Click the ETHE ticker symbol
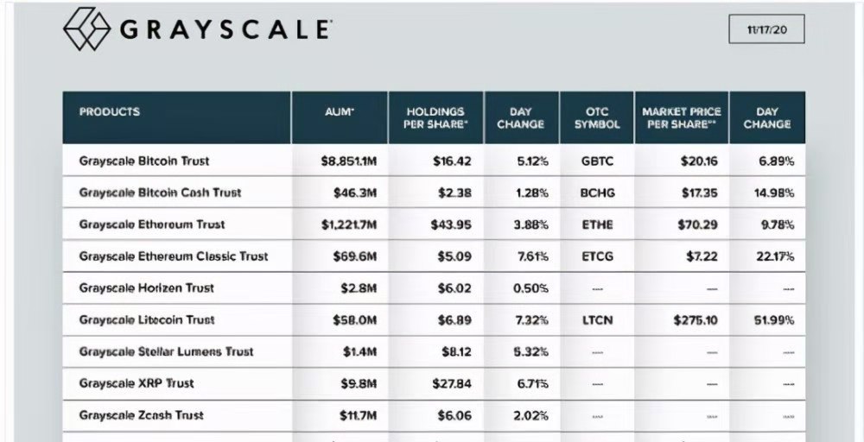 [x=596, y=224]
